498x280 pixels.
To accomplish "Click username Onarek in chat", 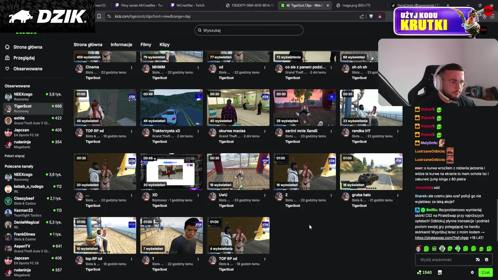I will click(x=421, y=196).
